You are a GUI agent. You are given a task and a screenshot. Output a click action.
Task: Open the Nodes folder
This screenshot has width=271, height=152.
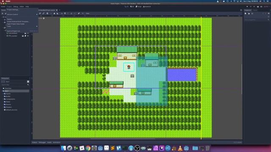tap(8, 102)
